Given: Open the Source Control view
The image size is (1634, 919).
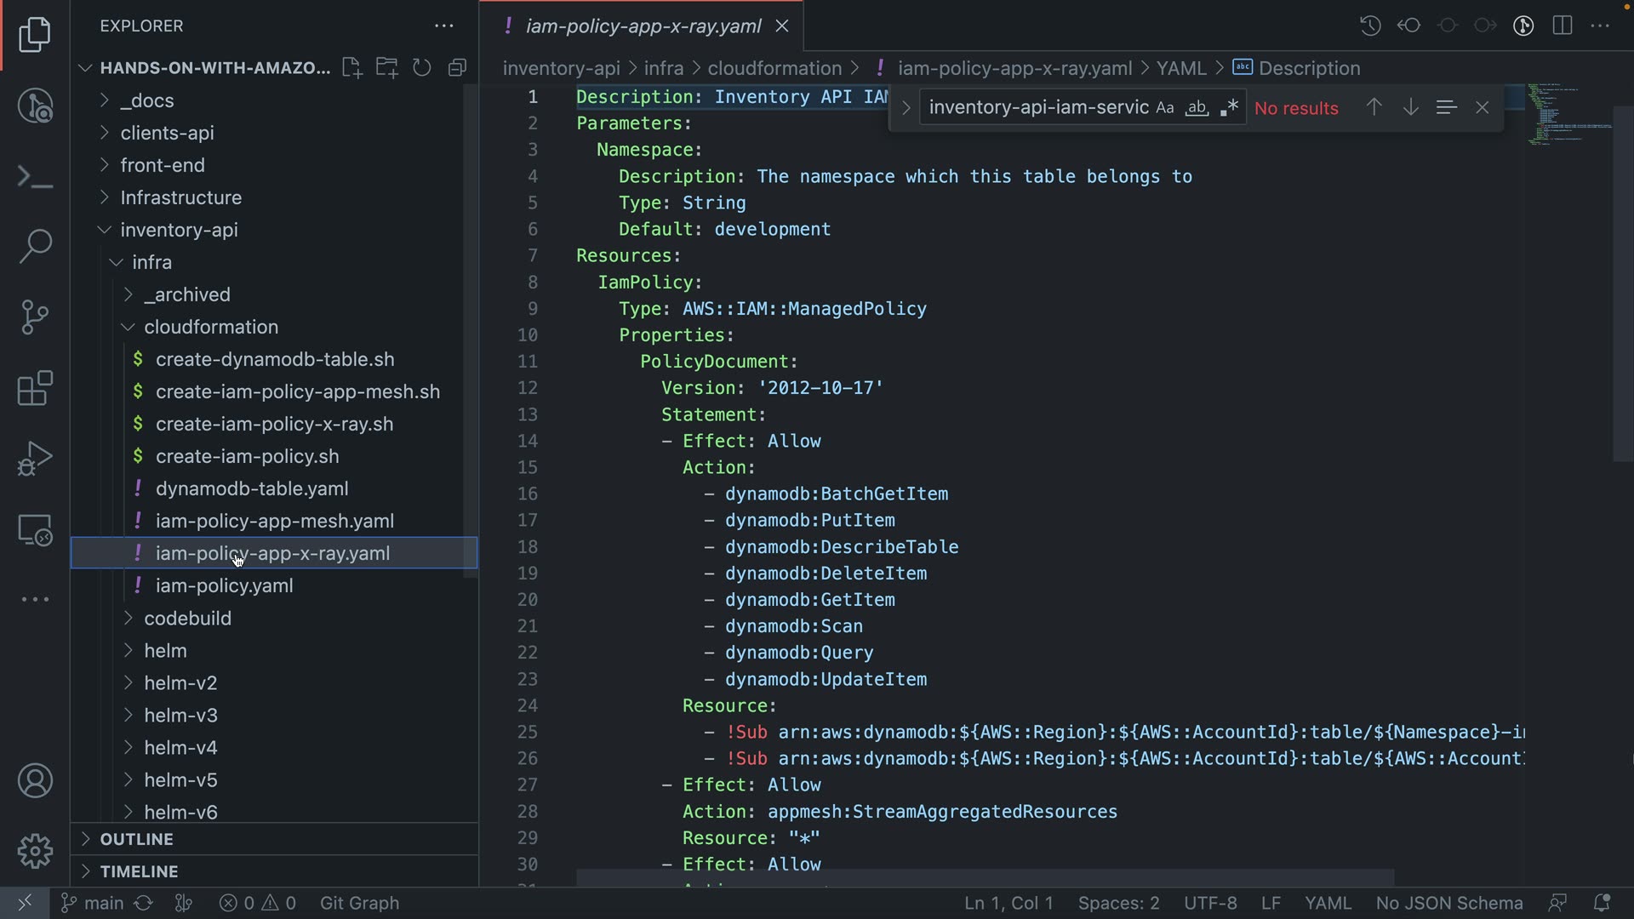Looking at the screenshot, I should [35, 317].
